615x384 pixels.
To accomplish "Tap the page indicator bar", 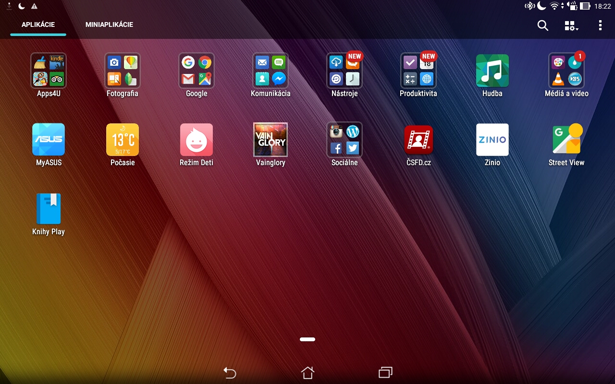I will pos(307,339).
